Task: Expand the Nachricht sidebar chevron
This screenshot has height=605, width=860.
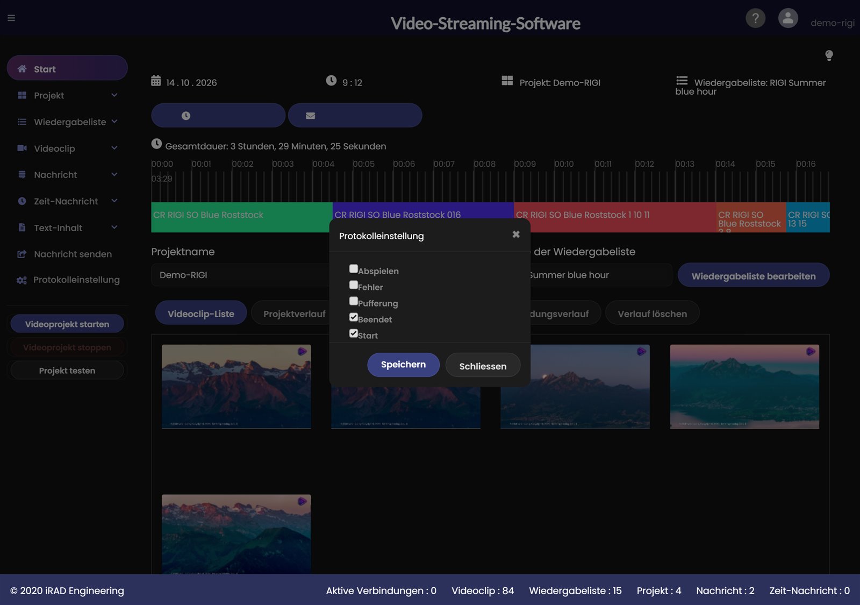Action: click(114, 174)
